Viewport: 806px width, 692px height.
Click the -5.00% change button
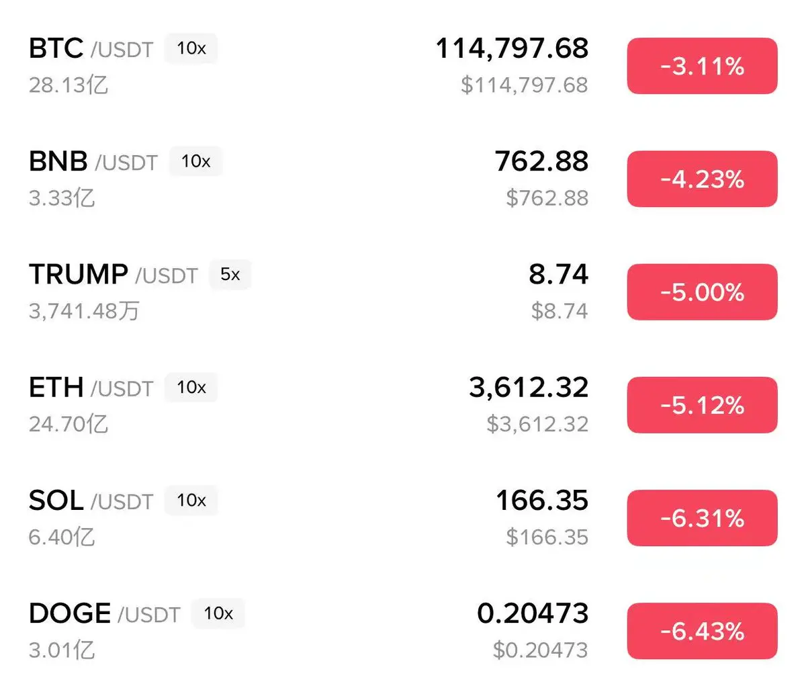click(702, 292)
